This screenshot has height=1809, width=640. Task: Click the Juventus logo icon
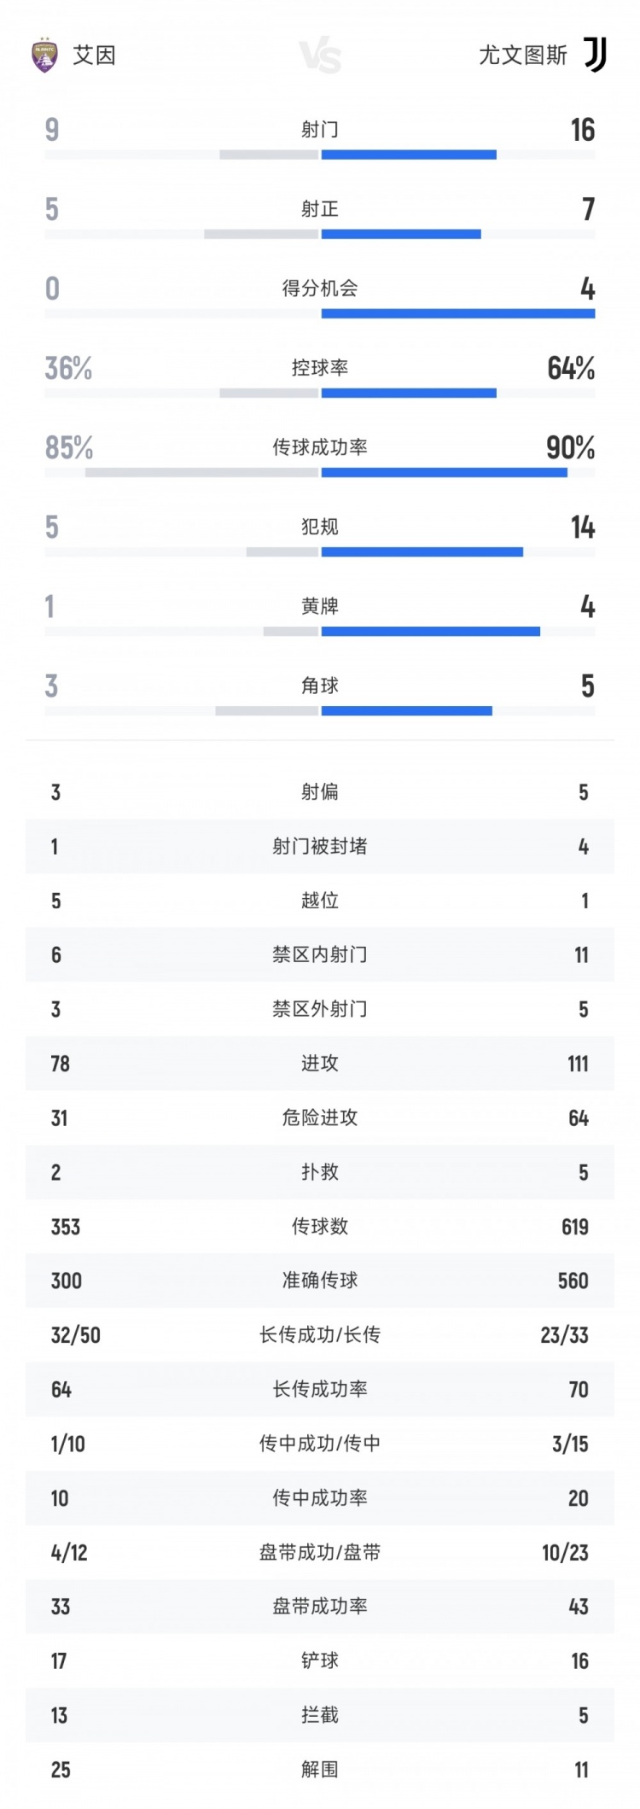595,55
